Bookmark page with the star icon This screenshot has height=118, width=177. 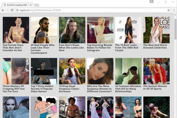[x=168, y=10]
